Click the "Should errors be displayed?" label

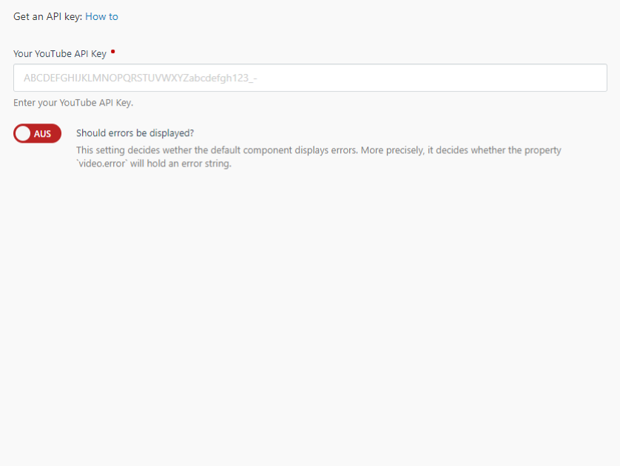point(135,133)
